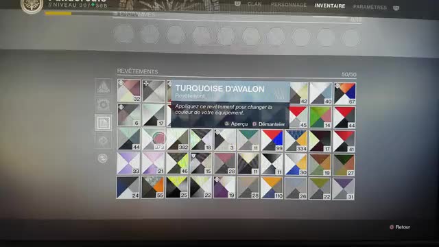Select the orange and black shader counted 55
The height and width of the screenshot is (247, 439).
[153, 187]
